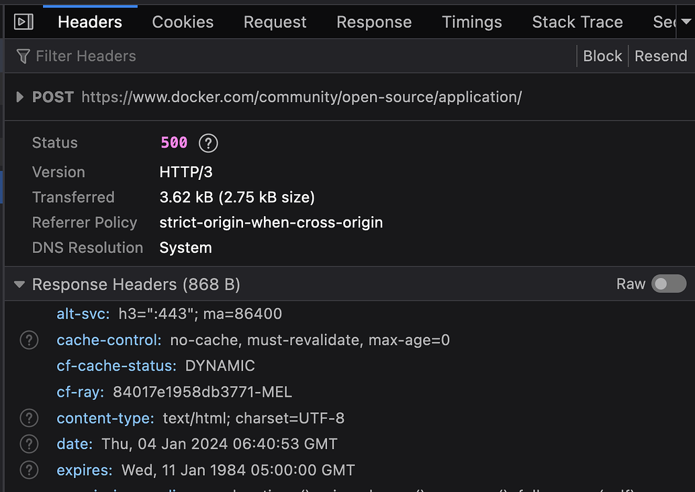695x492 pixels.
Task: Open the Stack Trace tab
Action: pos(577,22)
